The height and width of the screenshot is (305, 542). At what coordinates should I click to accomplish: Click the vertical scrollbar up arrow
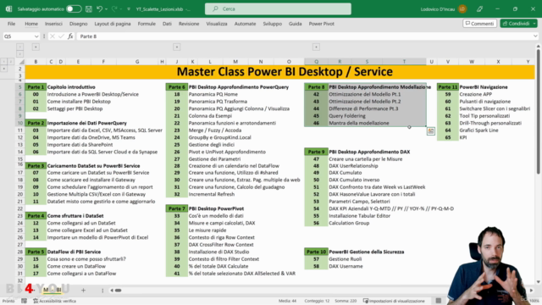[x=538, y=46]
